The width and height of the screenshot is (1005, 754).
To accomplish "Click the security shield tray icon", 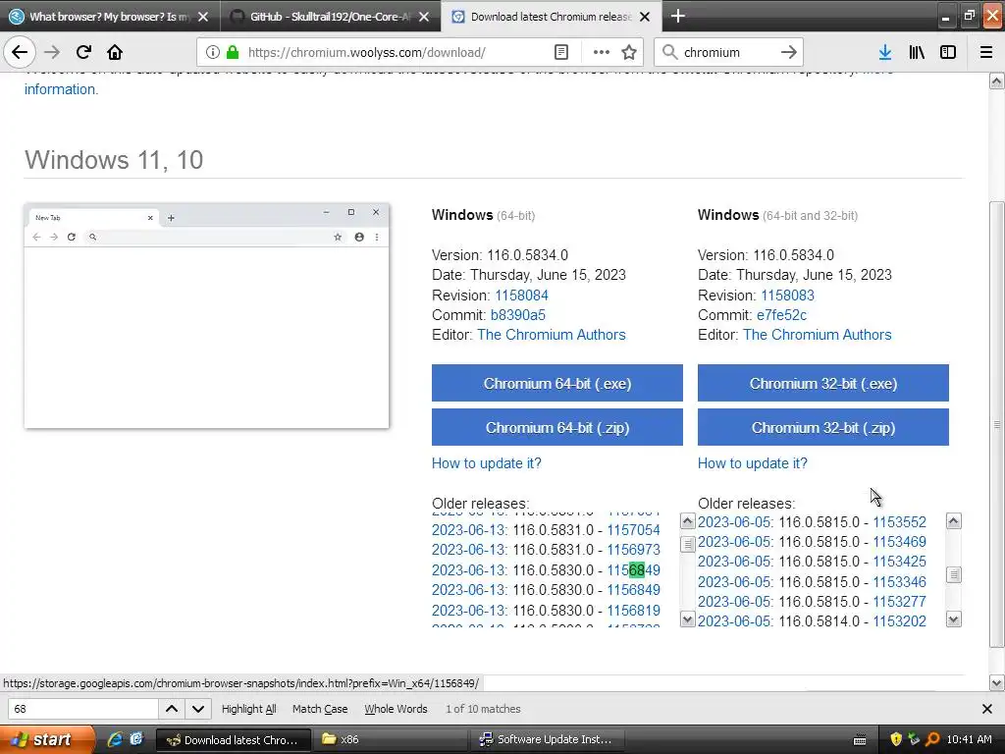I will pos(895,739).
